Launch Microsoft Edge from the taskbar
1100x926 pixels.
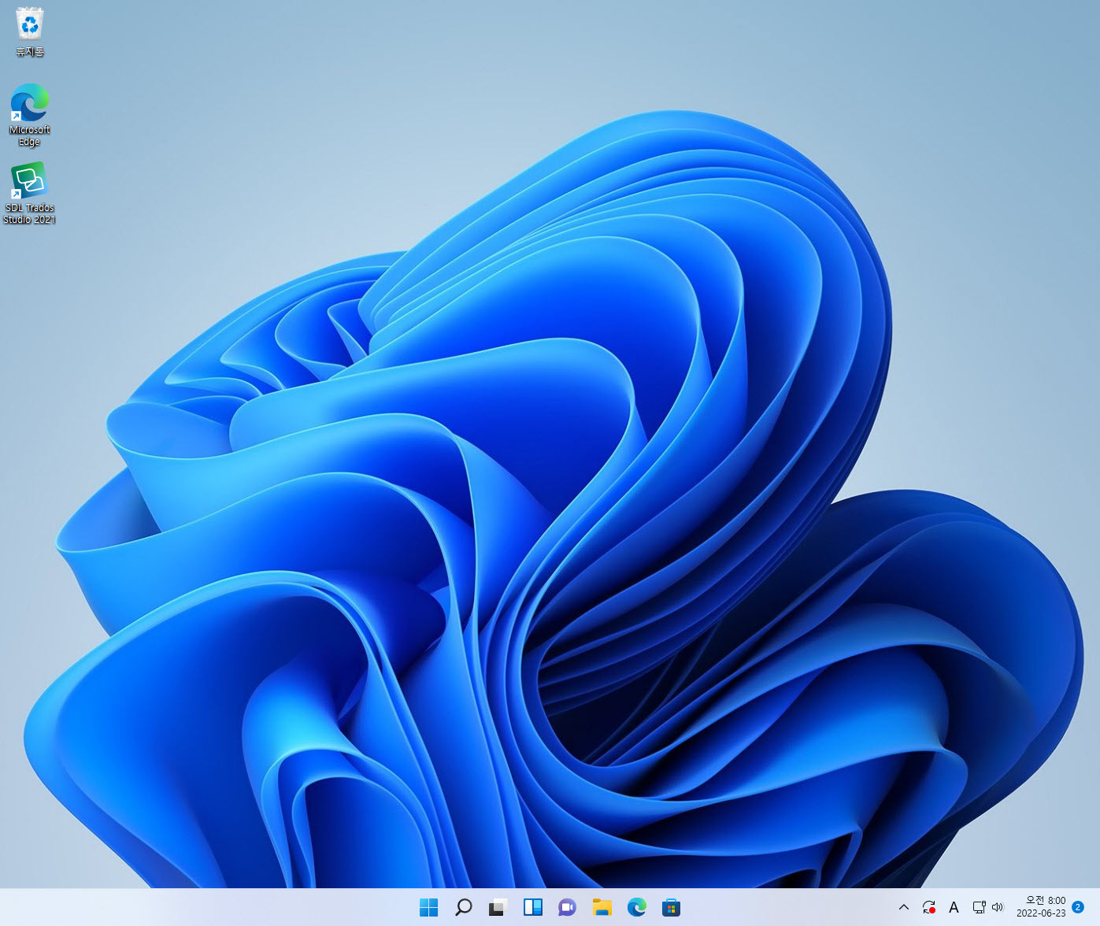point(637,907)
